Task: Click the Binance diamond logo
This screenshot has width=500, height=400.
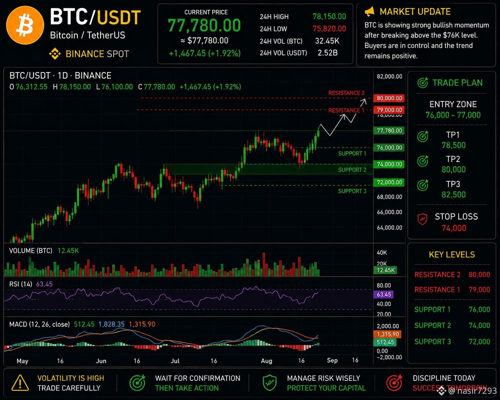Action: pos(55,54)
